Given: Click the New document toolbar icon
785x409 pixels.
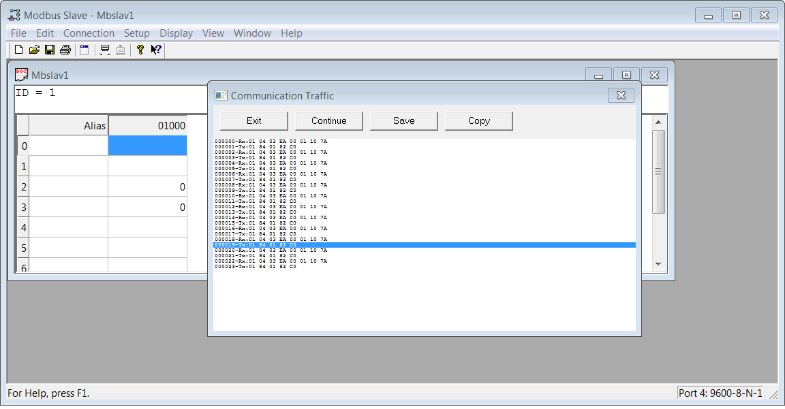Looking at the screenshot, I should [x=18, y=50].
